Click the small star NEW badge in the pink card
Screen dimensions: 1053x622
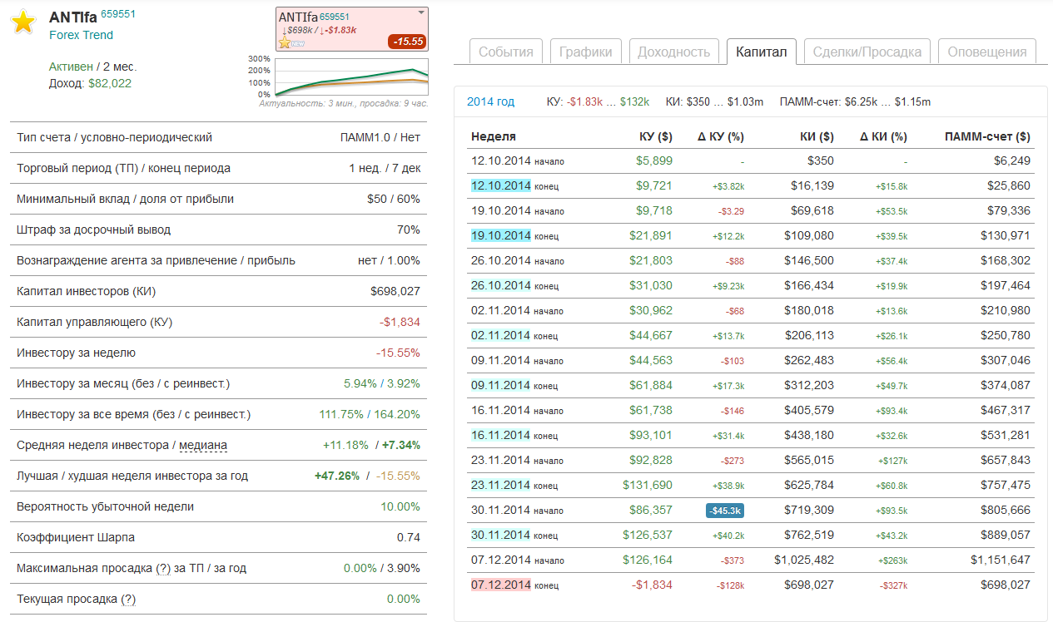coord(286,43)
